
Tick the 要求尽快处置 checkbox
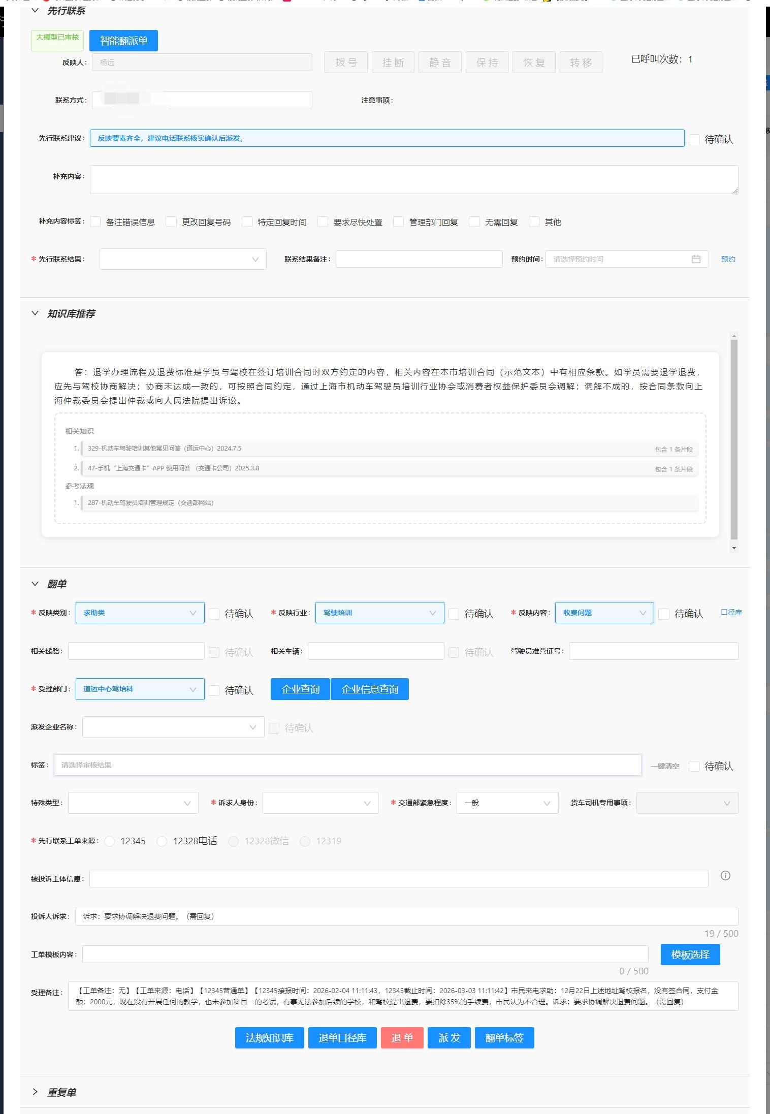(x=323, y=222)
